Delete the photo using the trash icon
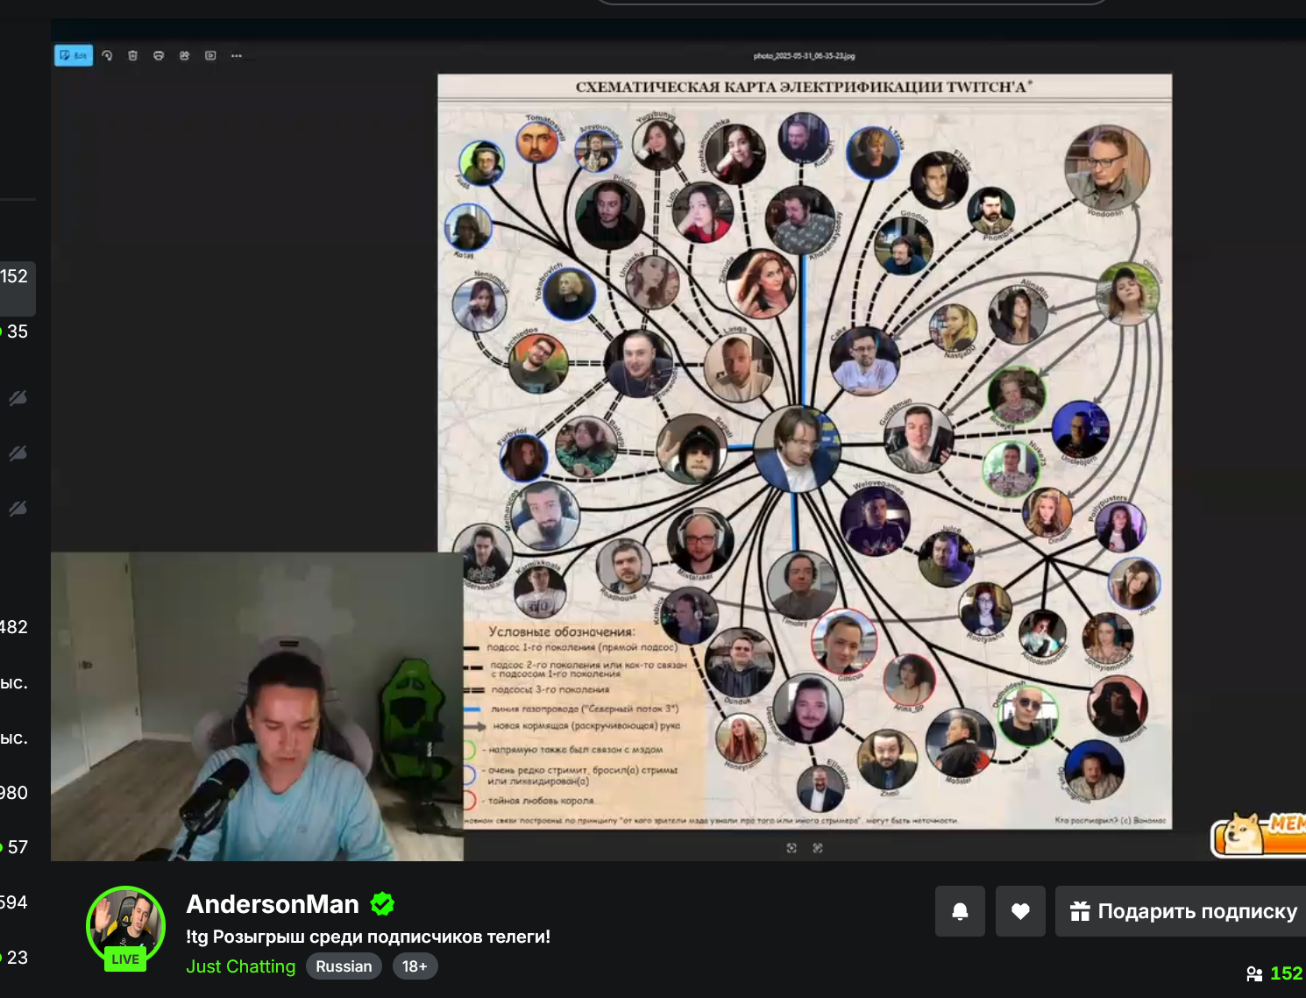The image size is (1306, 998). 133,55
